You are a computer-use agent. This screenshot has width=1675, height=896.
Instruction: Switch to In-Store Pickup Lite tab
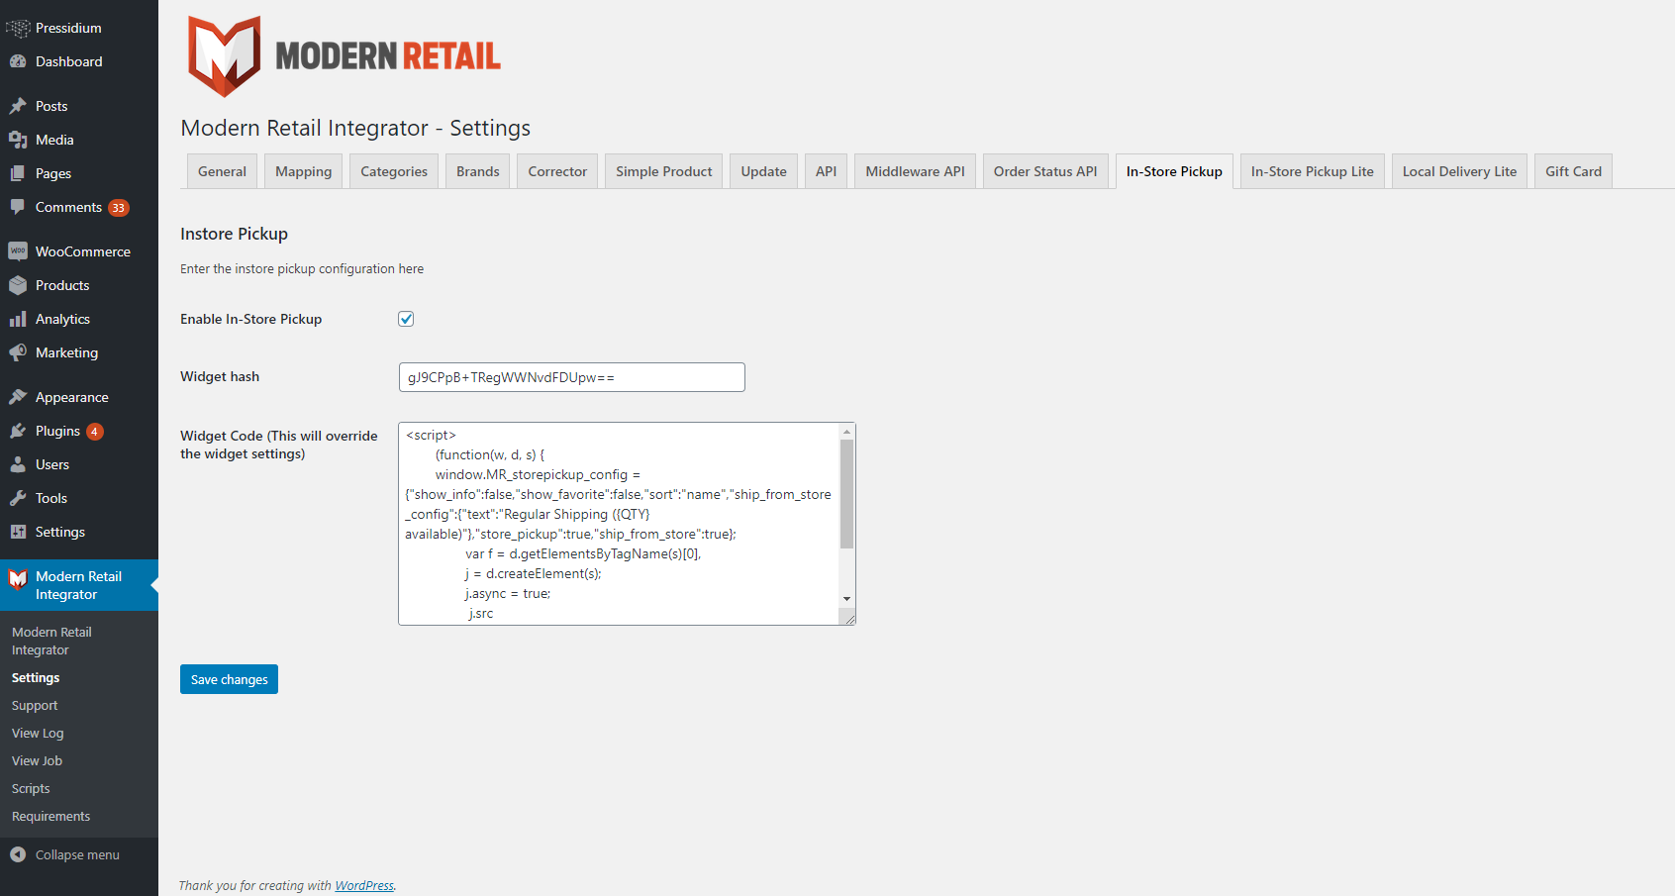(x=1313, y=171)
